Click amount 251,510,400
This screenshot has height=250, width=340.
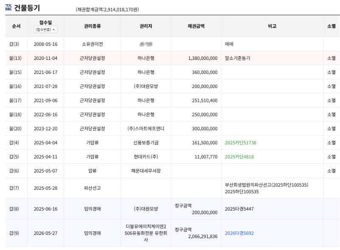tap(205, 101)
